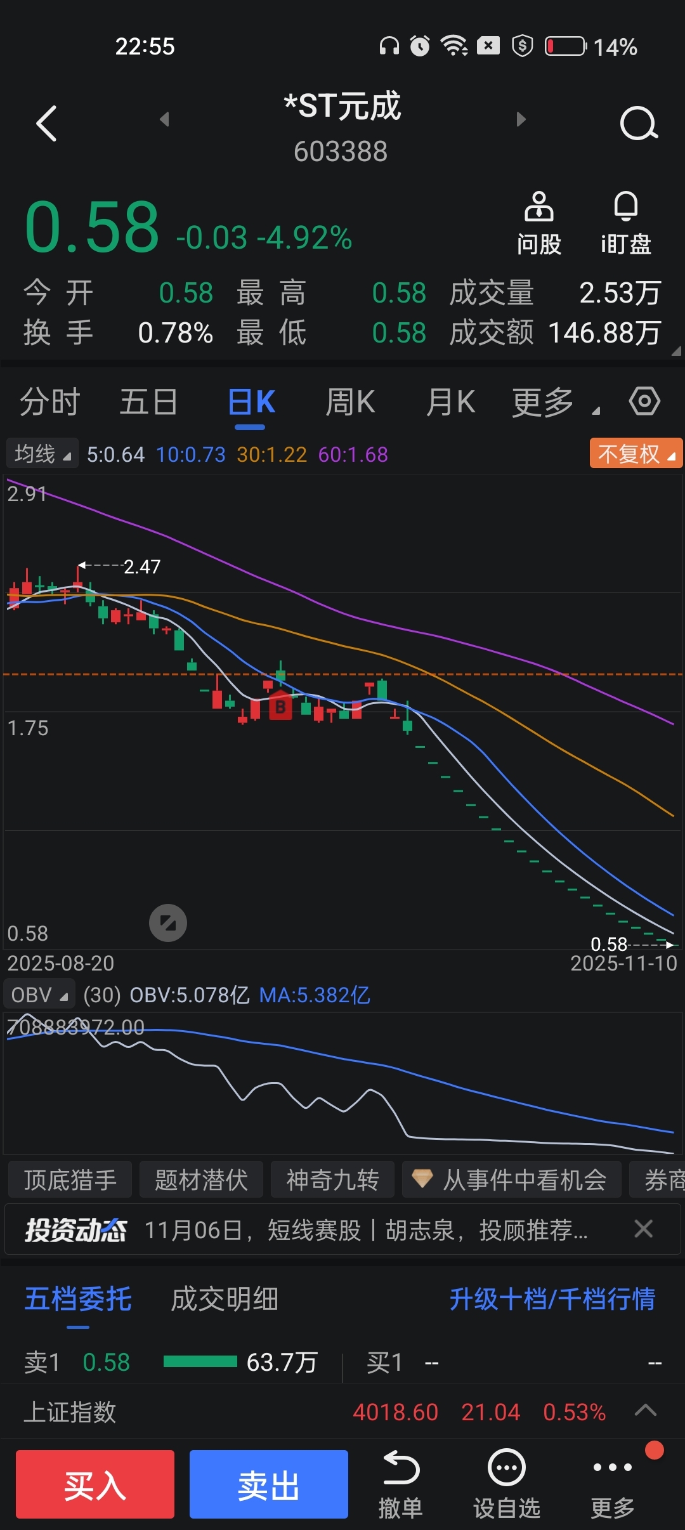This screenshot has height=1530, width=685.
Task: Close the 投资动态 banner
Action: click(644, 1229)
